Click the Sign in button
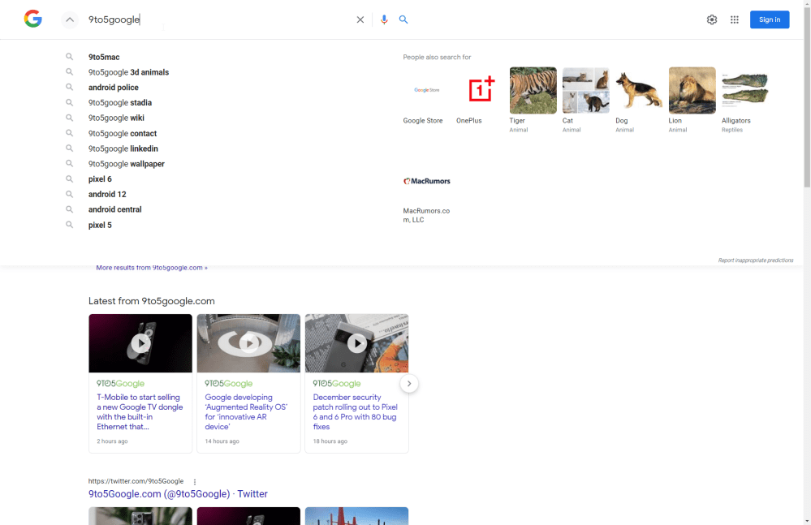Image resolution: width=811 pixels, height=525 pixels. click(769, 19)
